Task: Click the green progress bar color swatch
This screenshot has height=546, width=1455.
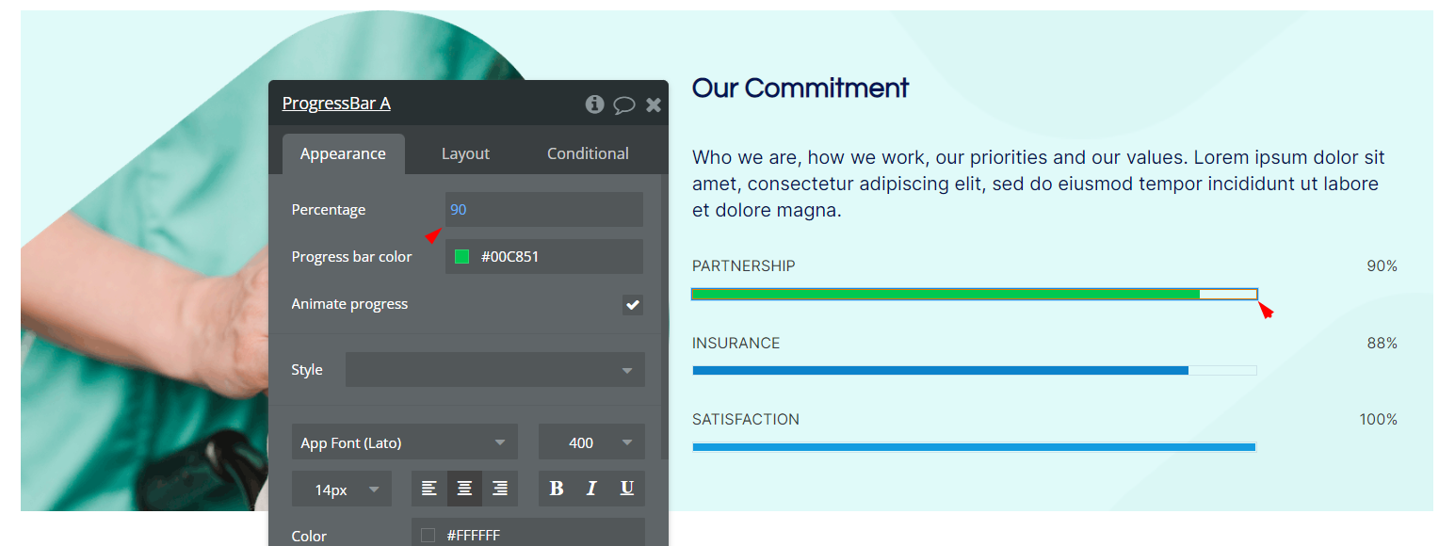Action: [462, 256]
